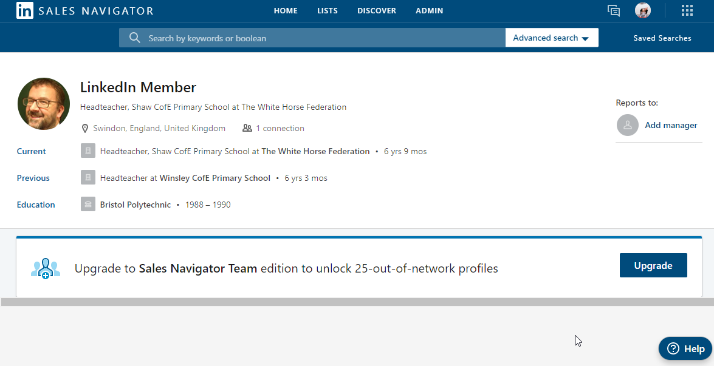
Task: Click the Add manager avatar icon
Action: pyautogui.click(x=628, y=125)
